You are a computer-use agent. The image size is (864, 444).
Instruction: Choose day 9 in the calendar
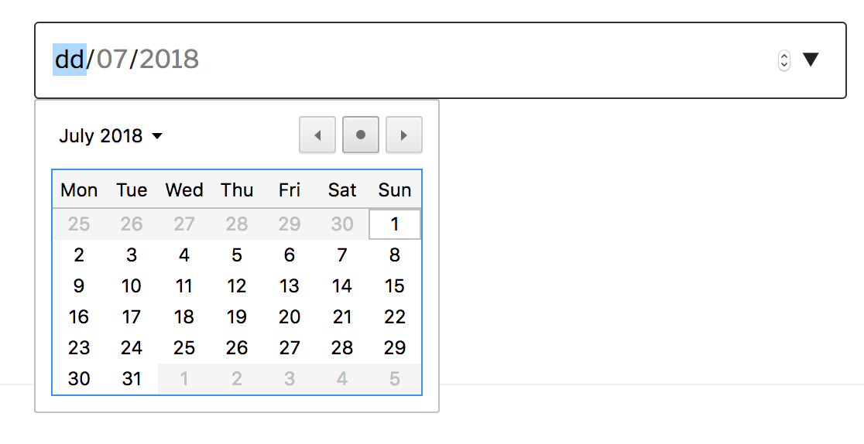[x=79, y=286]
